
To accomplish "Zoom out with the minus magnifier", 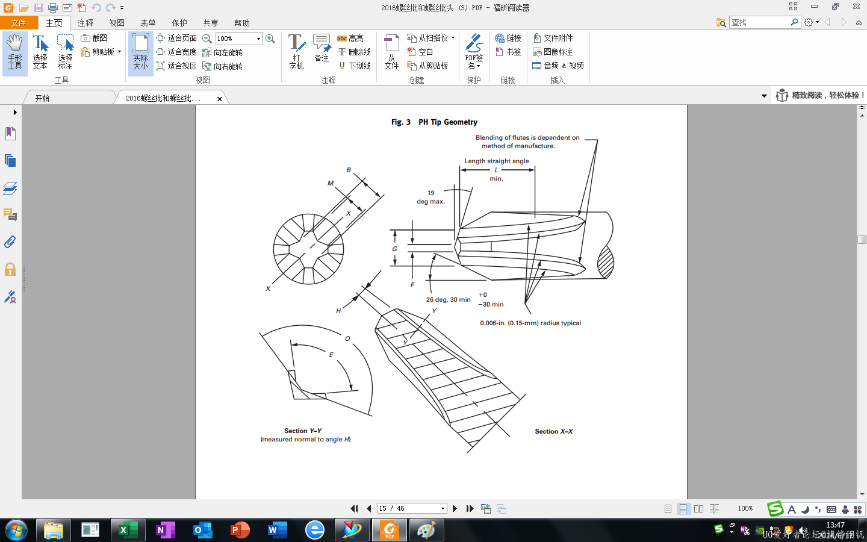I will (207, 39).
